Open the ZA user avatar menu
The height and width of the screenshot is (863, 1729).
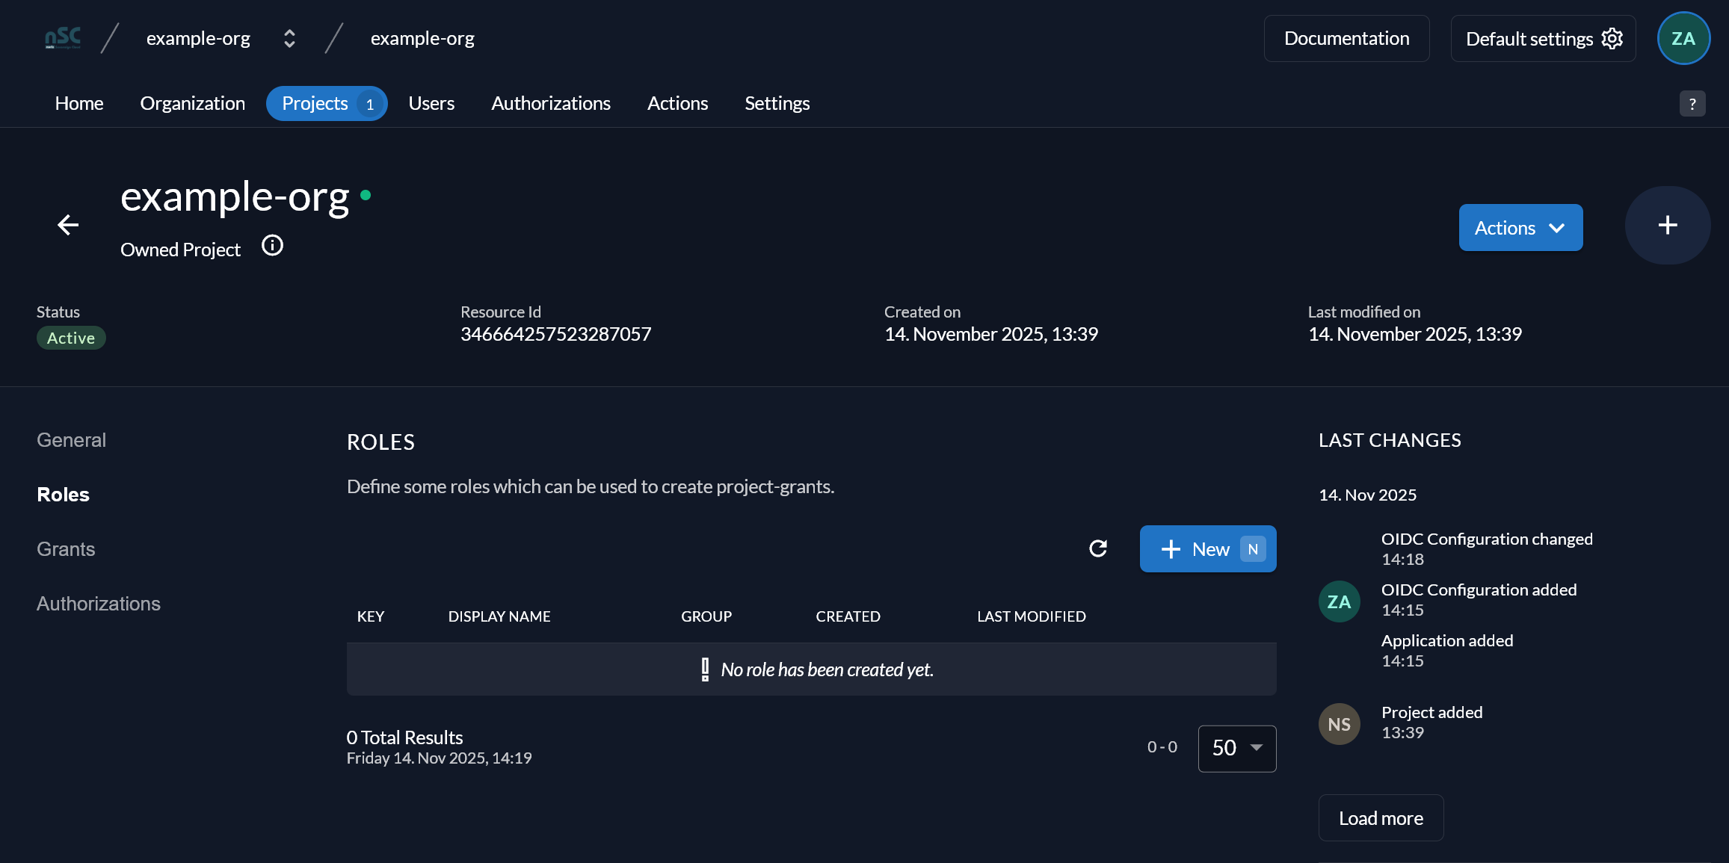click(x=1683, y=39)
